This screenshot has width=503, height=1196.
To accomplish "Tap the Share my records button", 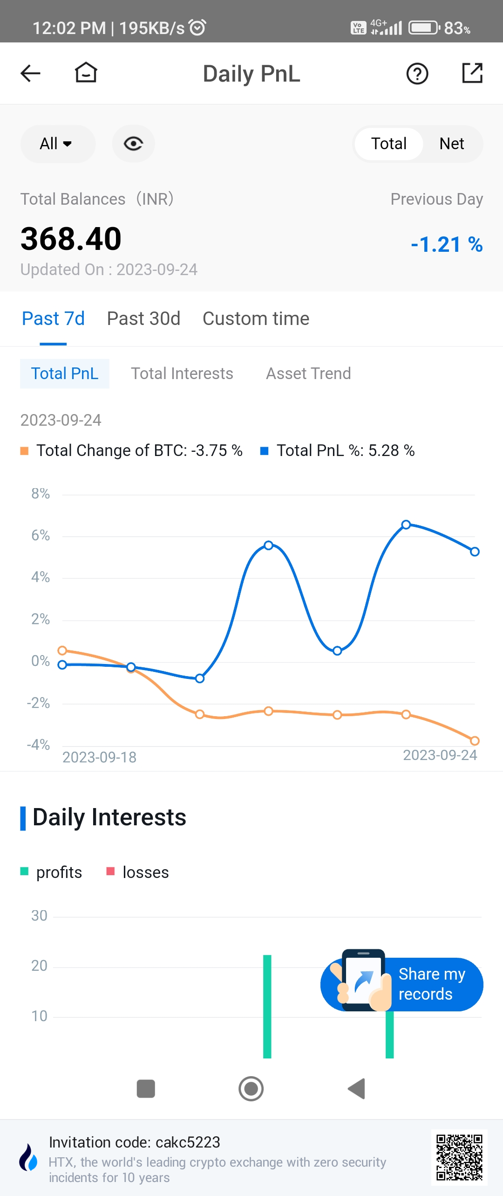I will tap(403, 984).
